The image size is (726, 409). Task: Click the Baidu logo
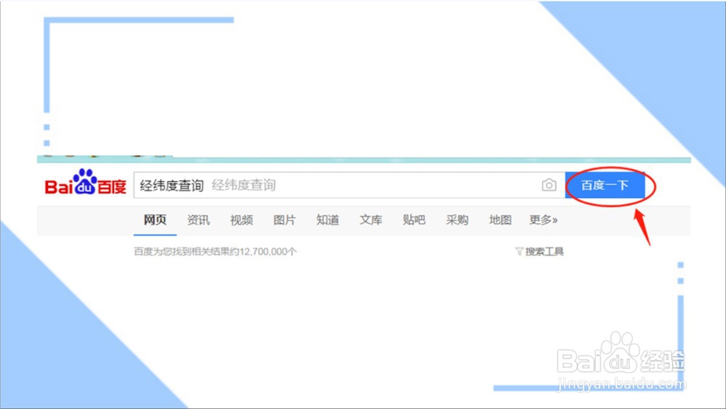[86, 182]
